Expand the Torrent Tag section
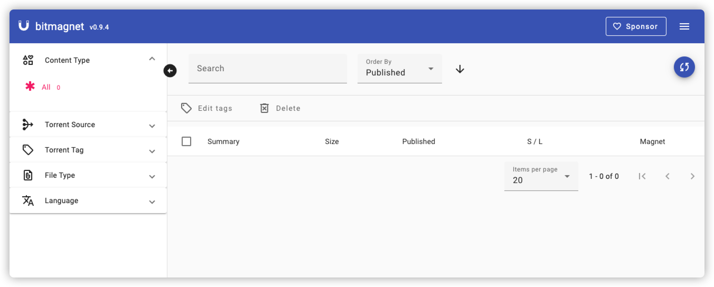 pyautogui.click(x=88, y=150)
